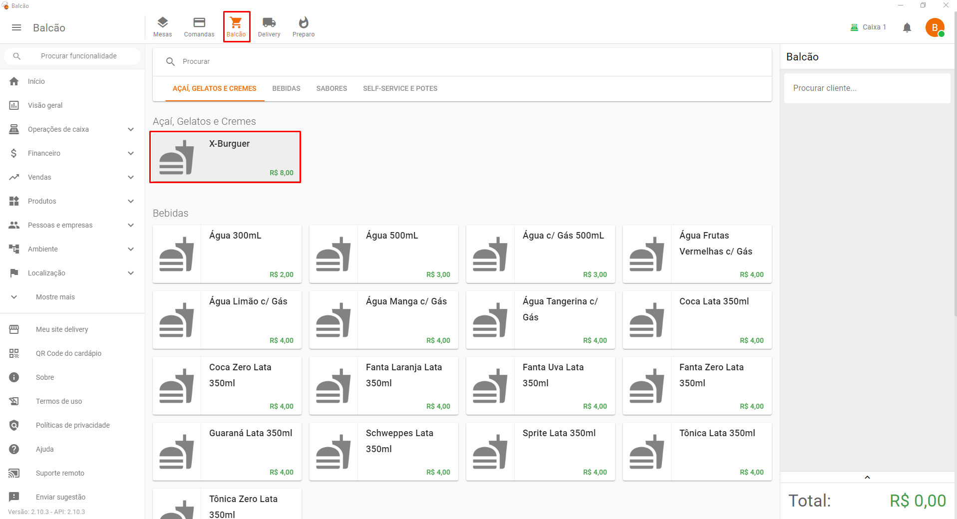The height and width of the screenshot is (519, 957).
Task: Open the Mesas view icon
Action: point(162,22)
